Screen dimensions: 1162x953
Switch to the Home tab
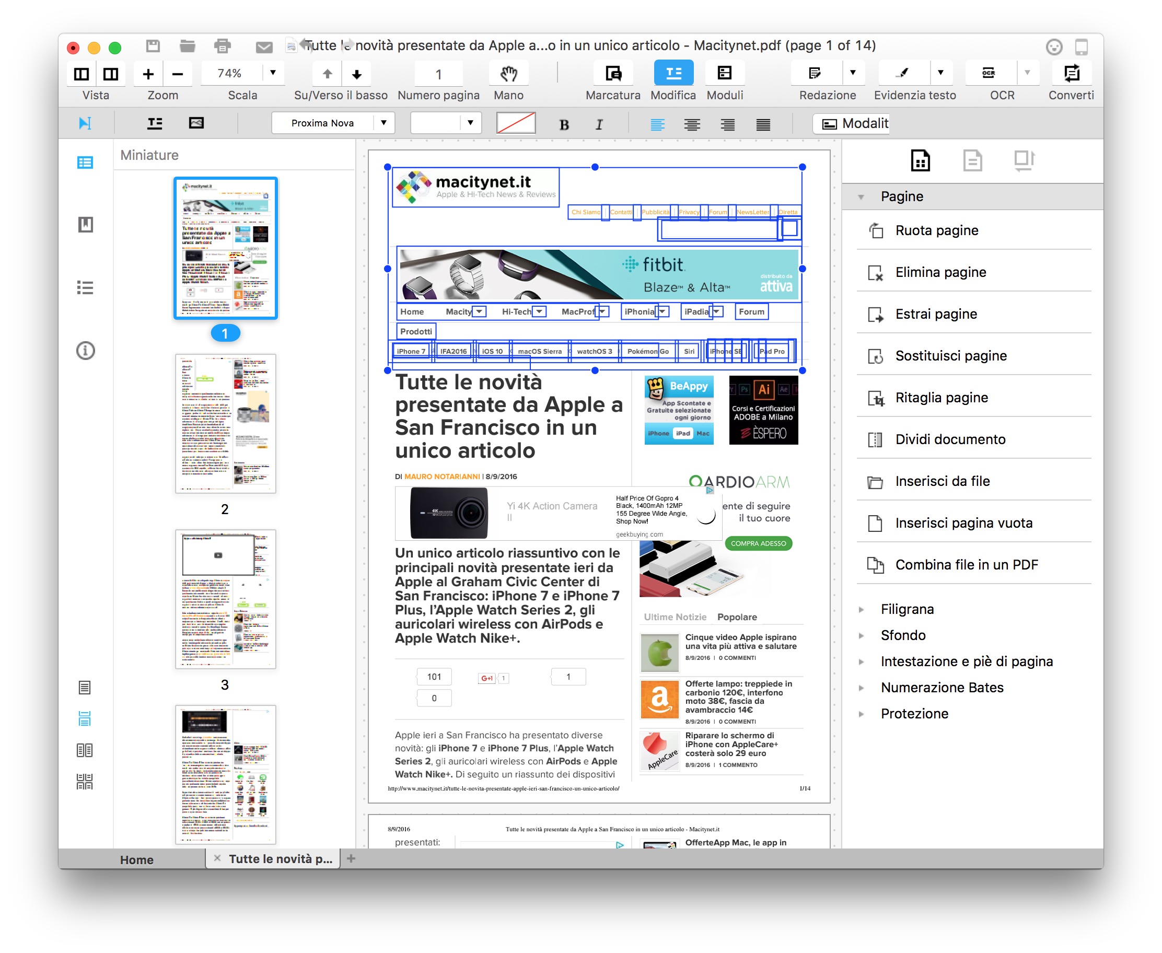pyautogui.click(x=137, y=859)
